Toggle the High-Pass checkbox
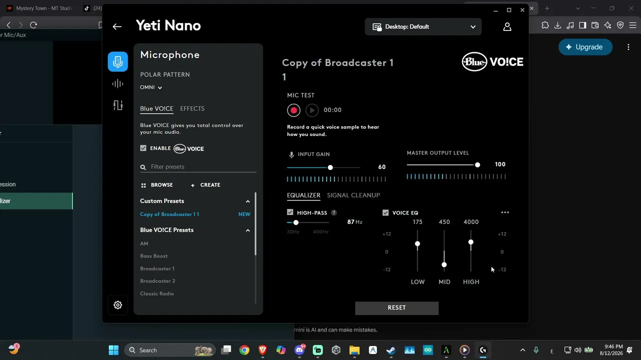The image size is (641, 360). coord(290,212)
